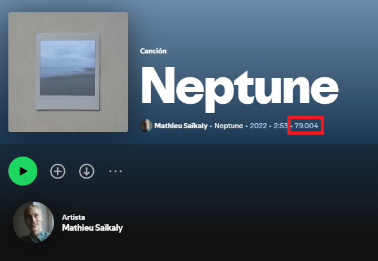Click the red highlight box around plays
Screen dimensions: 378x261
[x=305, y=126]
